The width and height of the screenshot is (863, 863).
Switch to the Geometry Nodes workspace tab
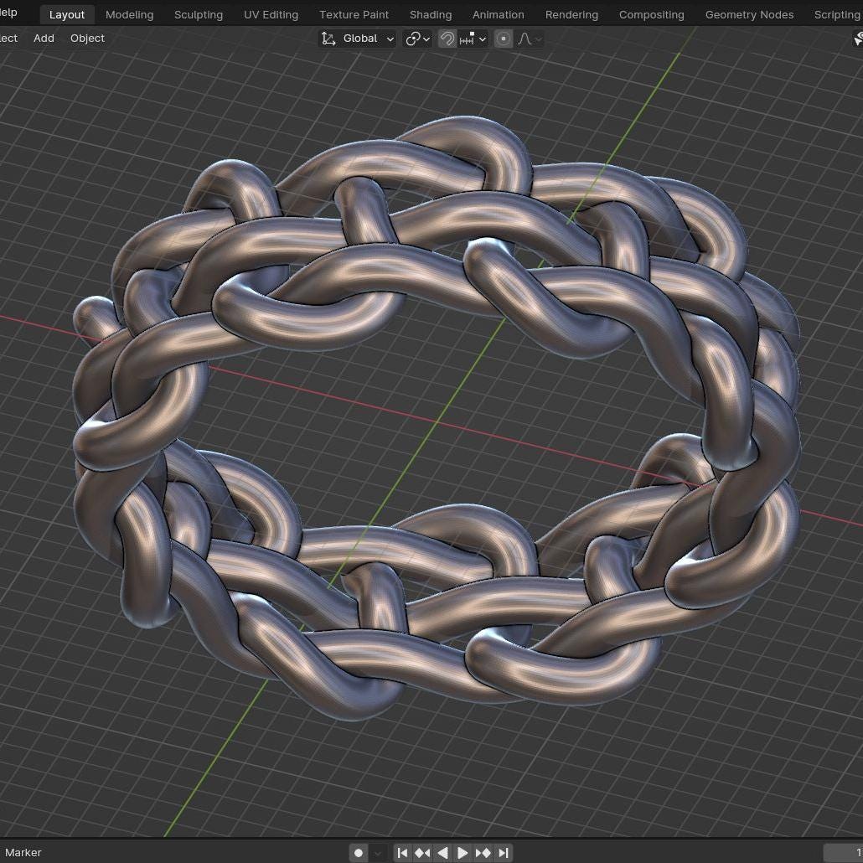(749, 15)
